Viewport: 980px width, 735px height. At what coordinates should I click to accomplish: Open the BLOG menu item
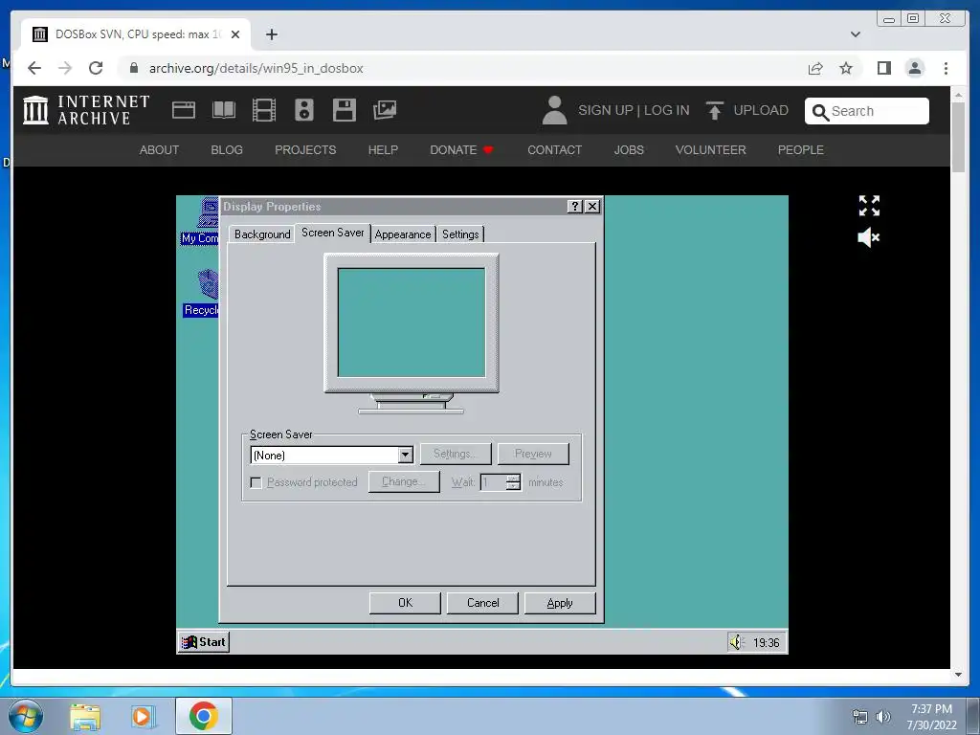point(226,150)
